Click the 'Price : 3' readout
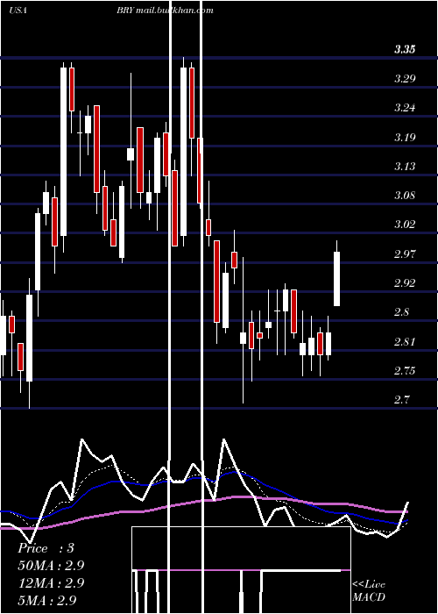This screenshot has width=438, height=614. 46,548
